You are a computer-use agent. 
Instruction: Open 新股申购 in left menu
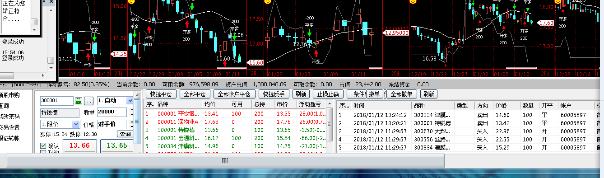(9, 95)
